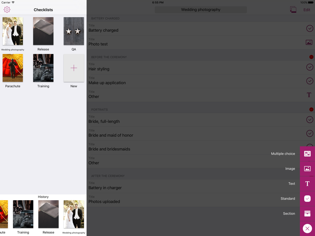
Task: Toggle checkmark for Make up application
Action: (x=310, y=81)
